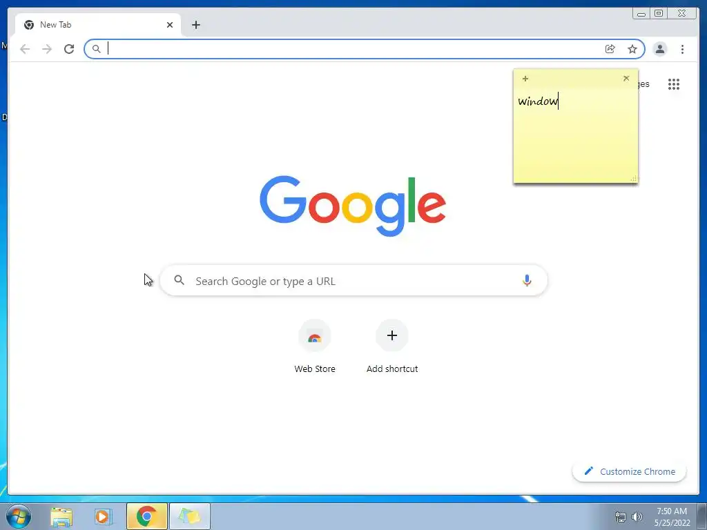Click the Add shortcut plus tile
Viewport: 707px width, 530px height.
coord(392,335)
